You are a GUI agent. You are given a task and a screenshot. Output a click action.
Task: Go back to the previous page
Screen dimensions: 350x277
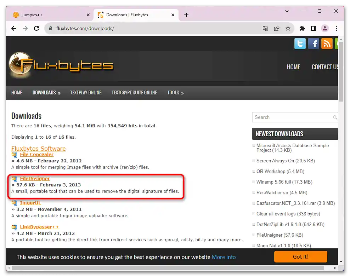14,28
